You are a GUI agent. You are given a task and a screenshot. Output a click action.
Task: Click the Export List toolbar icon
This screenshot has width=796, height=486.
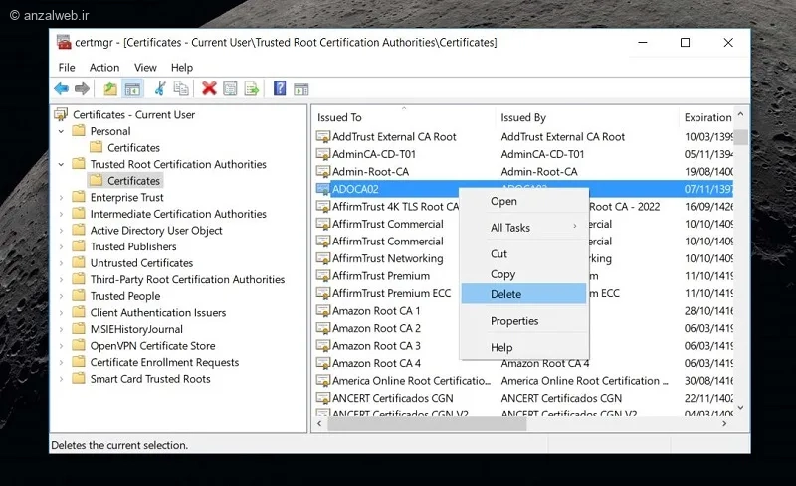[252, 88]
